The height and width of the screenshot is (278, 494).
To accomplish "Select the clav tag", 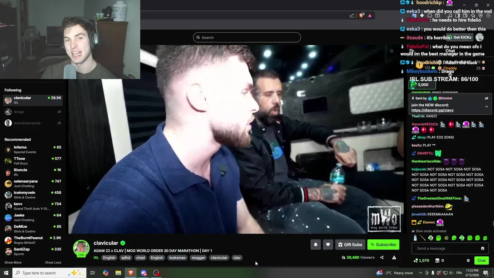I will pyautogui.click(x=237, y=258).
